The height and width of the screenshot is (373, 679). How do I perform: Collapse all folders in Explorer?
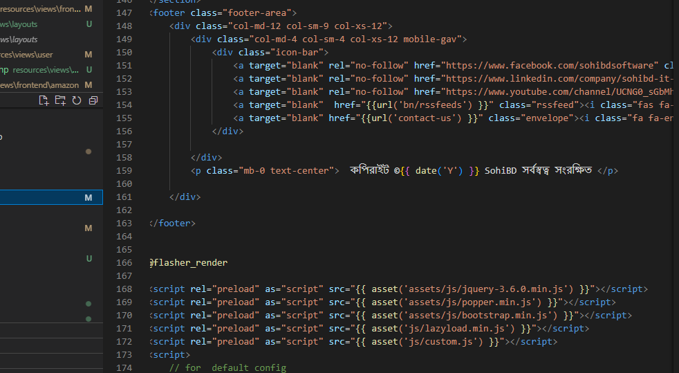(93, 100)
